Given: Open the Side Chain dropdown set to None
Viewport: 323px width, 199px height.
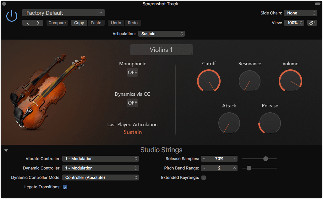Looking at the screenshot, I should coord(300,13).
